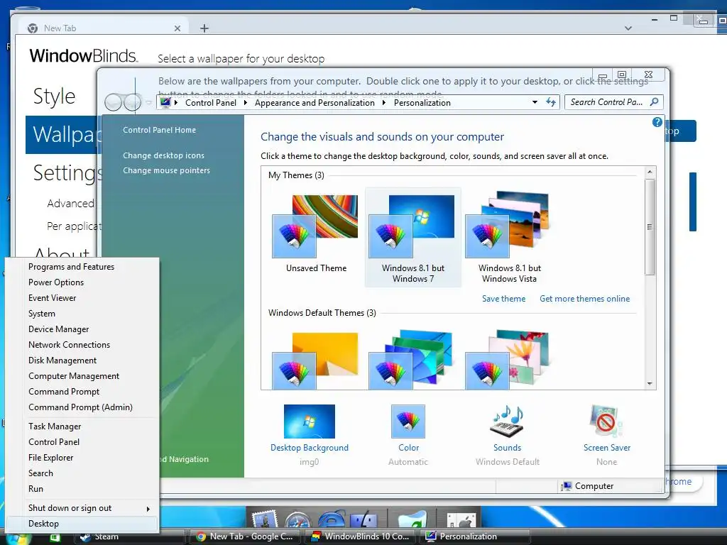
Task: Open new tab with plus button
Action: pyautogui.click(x=204, y=28)
